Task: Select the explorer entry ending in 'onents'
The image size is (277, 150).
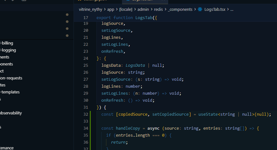Action: click(7, 64)
